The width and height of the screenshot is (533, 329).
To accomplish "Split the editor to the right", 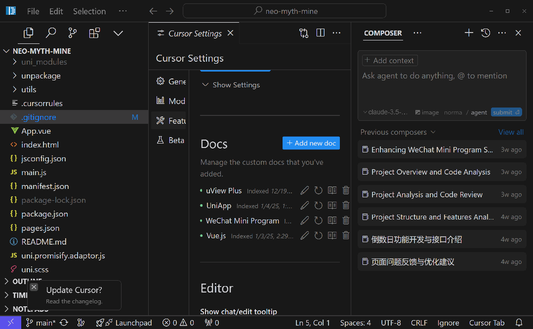I will [321, 33].
